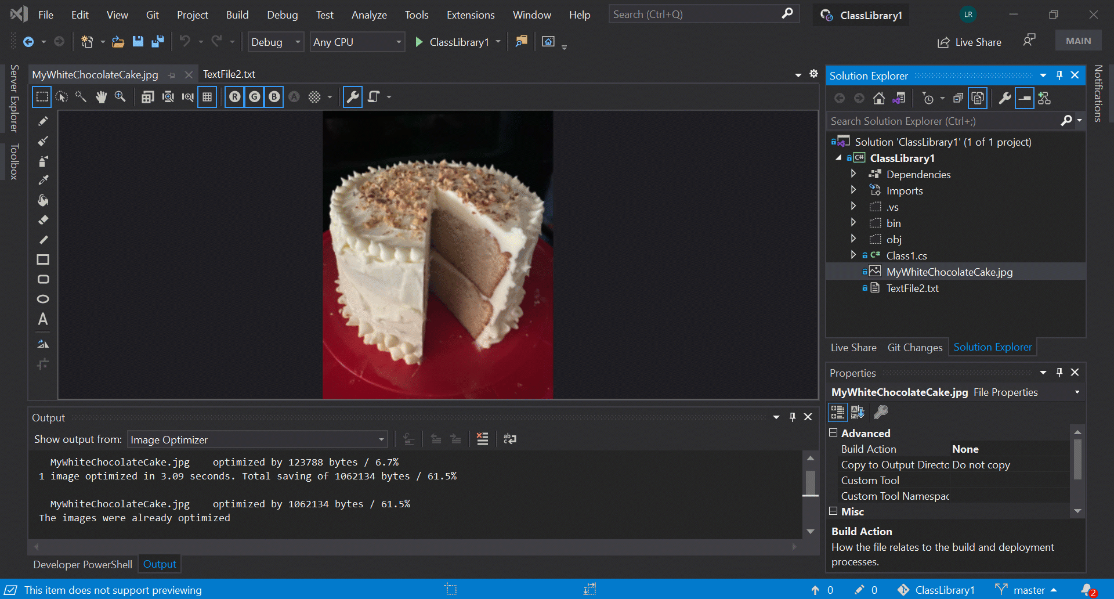Select the Eyedropper color picker tool
Viewport: 1114px width, 599px height.
coord(43,181)
